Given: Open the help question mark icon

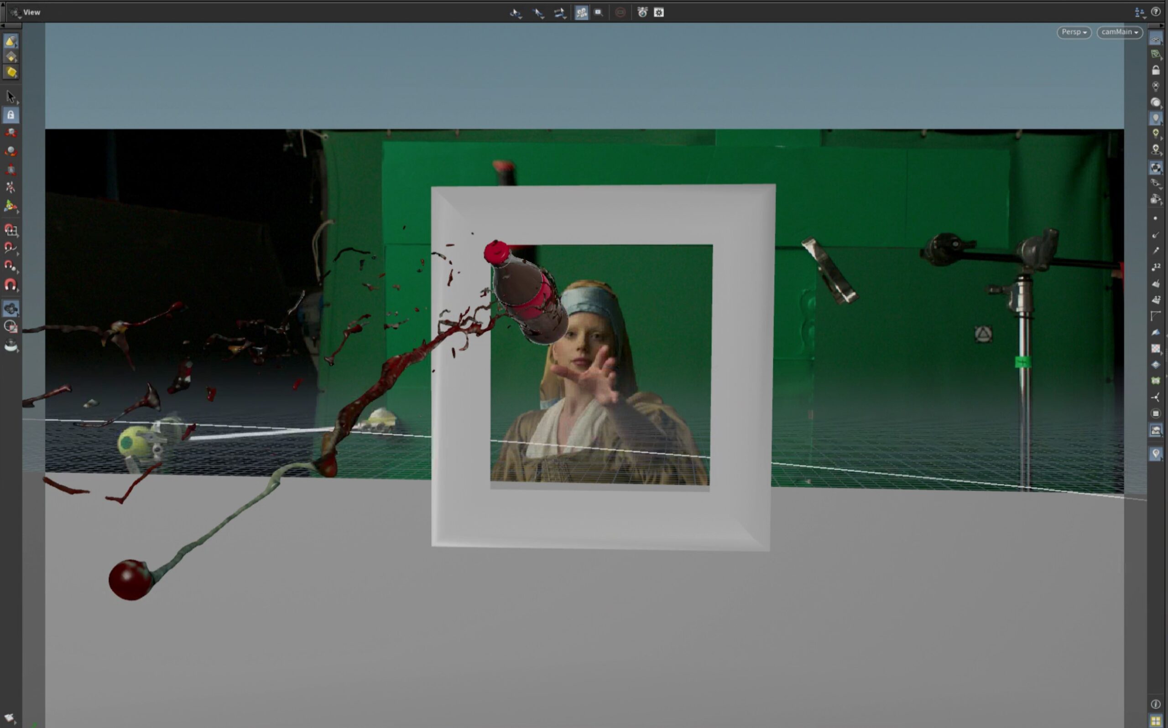Looking at the screenshot, I should (1156, 12).
